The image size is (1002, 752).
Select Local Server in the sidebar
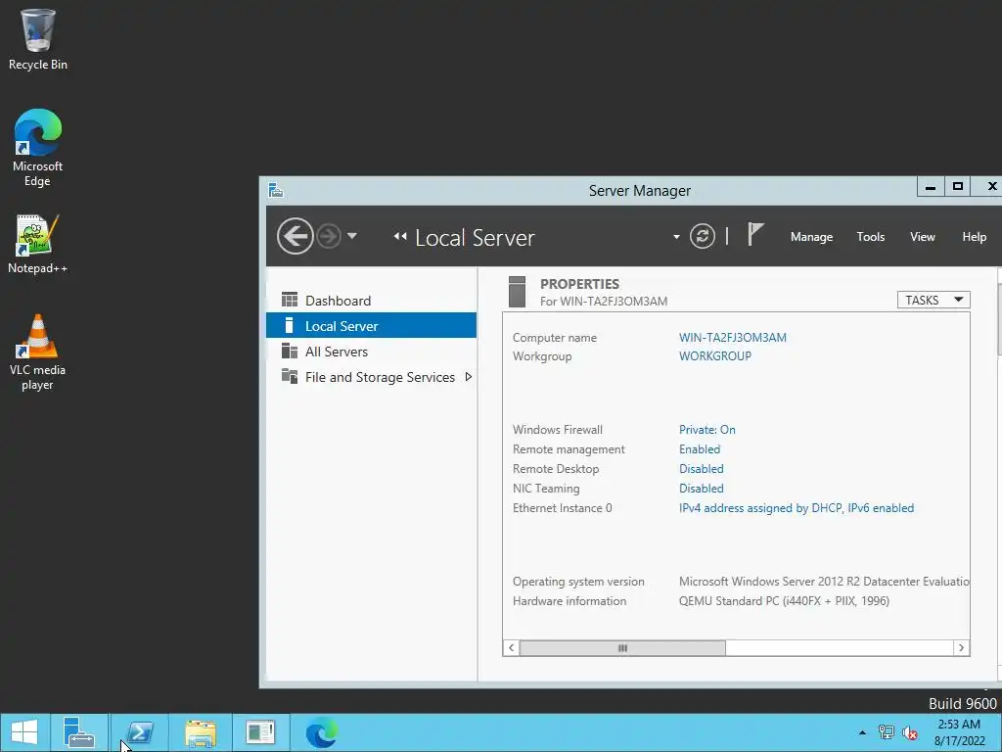pos(371,325)
